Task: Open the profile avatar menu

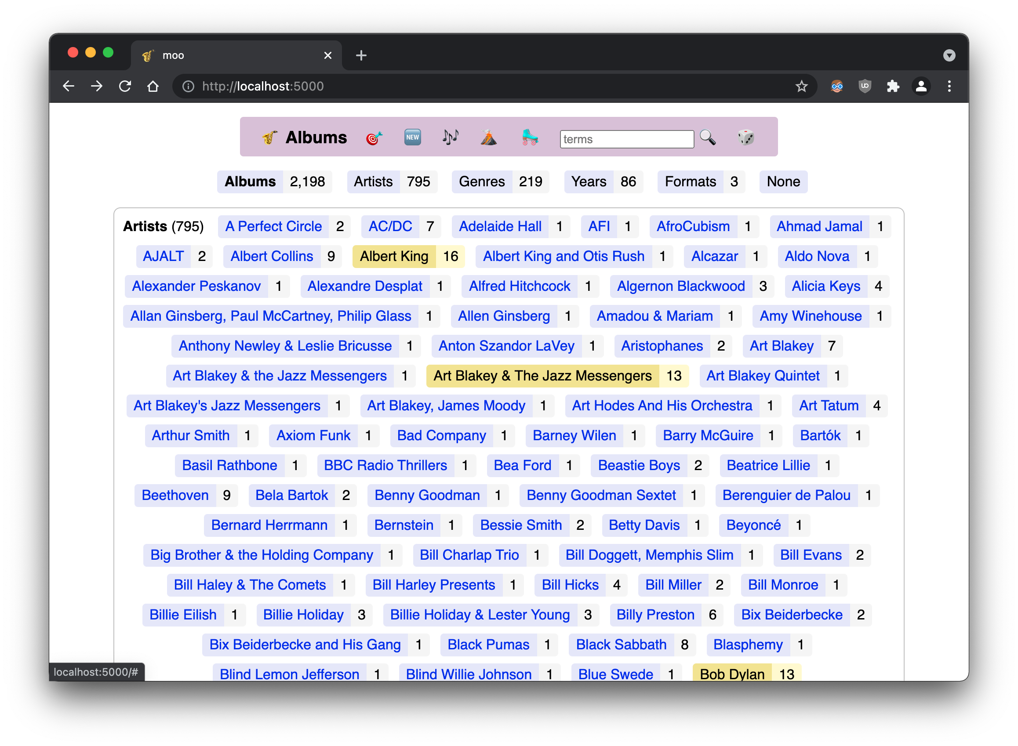Action: point(921,86)
